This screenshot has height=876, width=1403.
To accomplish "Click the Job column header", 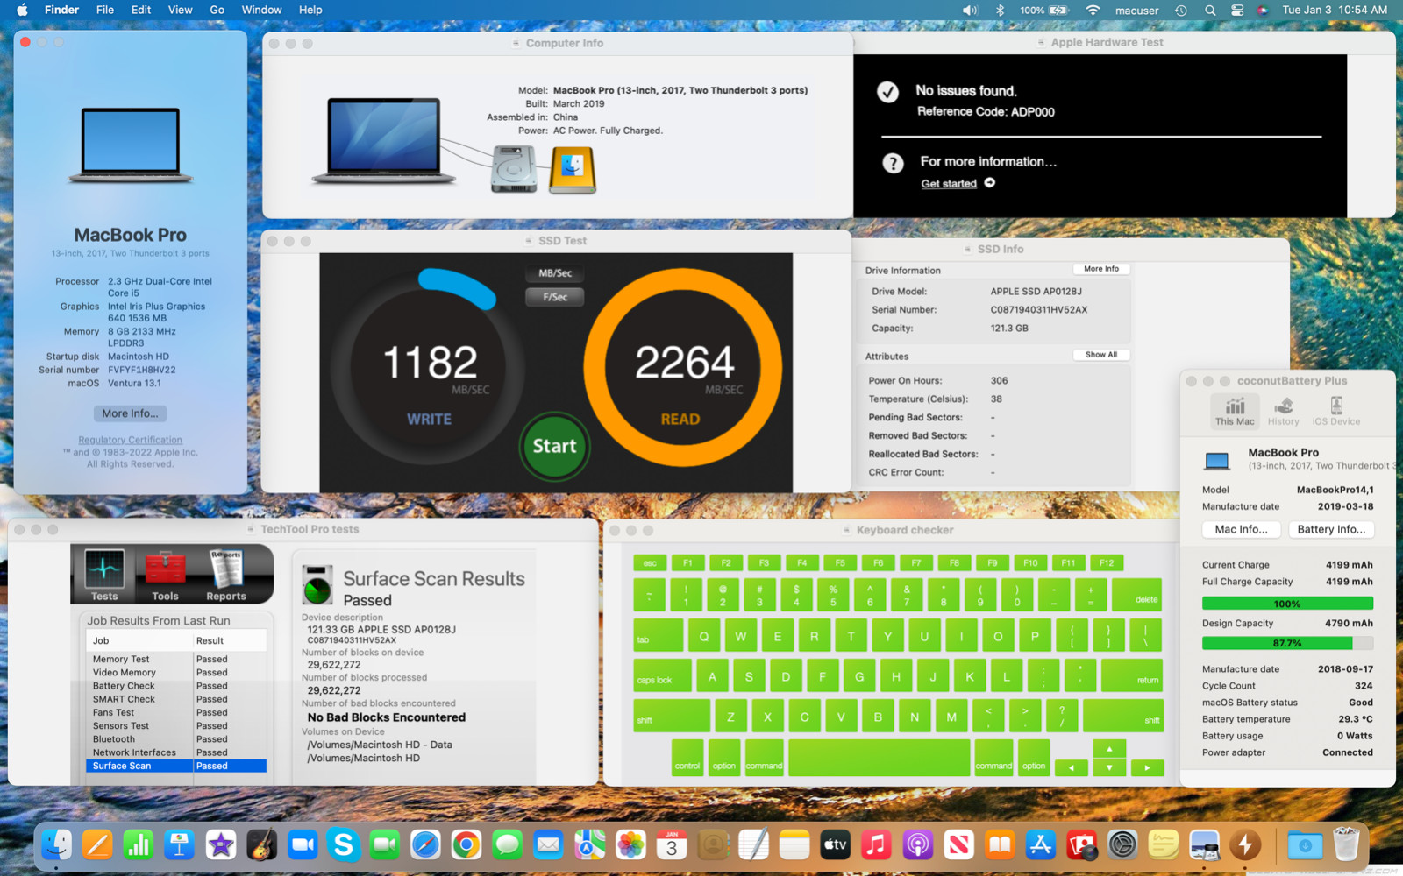I will 140,640.
